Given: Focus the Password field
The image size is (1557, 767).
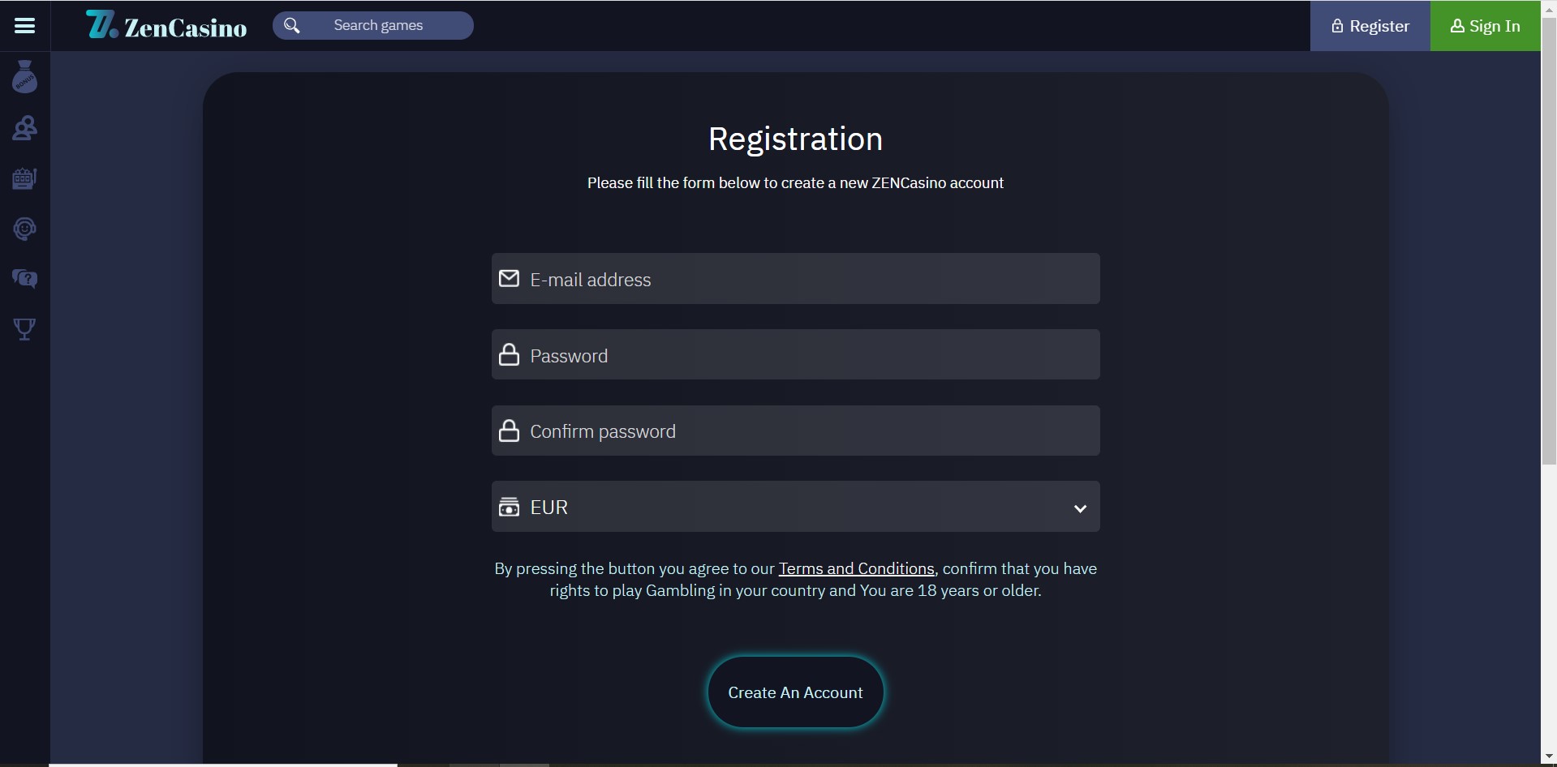Looking at the screenshot, I should [x=811, y=355].
